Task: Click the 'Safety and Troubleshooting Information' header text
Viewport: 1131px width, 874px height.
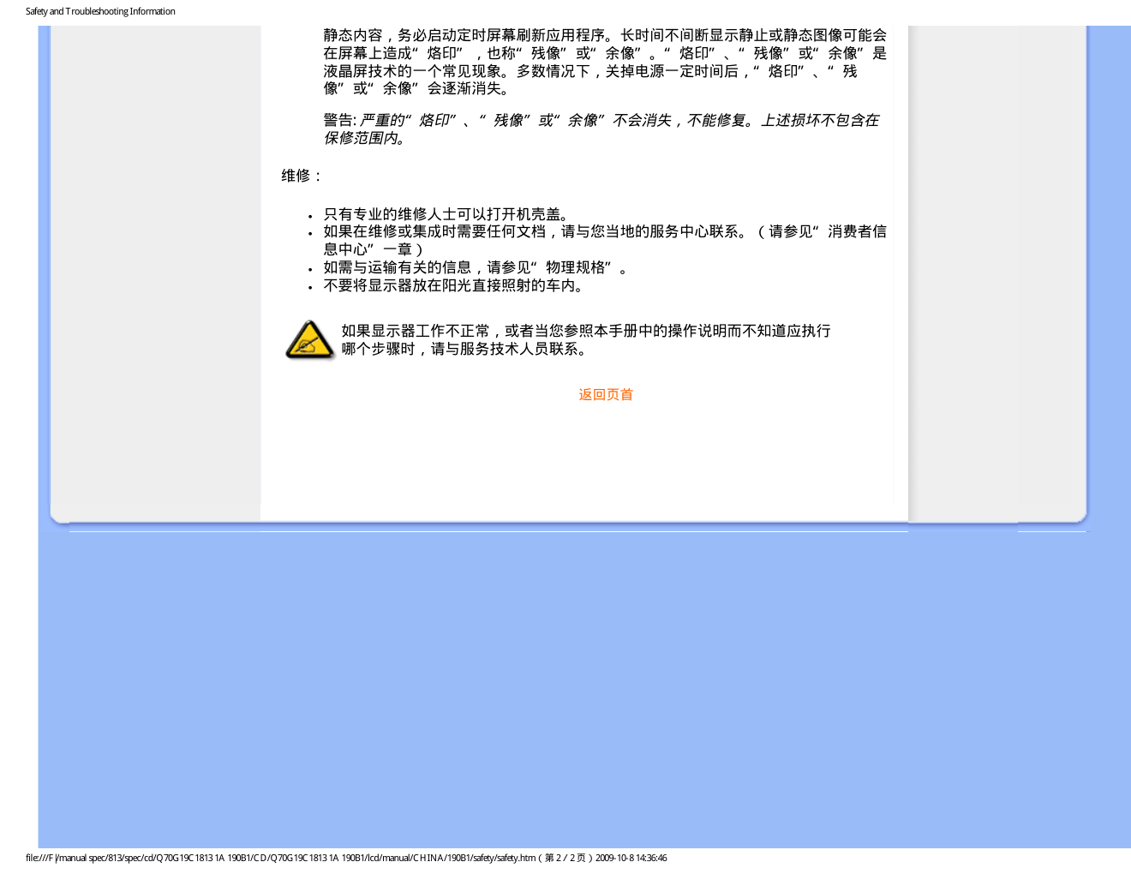Action: [100, 11]
